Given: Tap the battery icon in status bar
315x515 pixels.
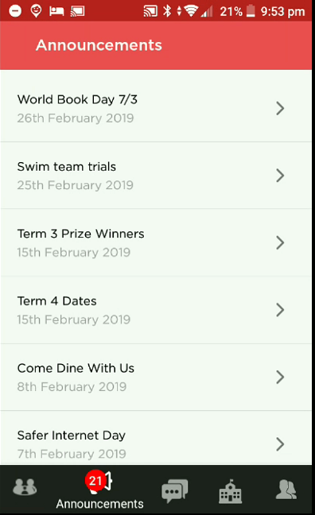Looking at the screenshot, I should 251,11.
